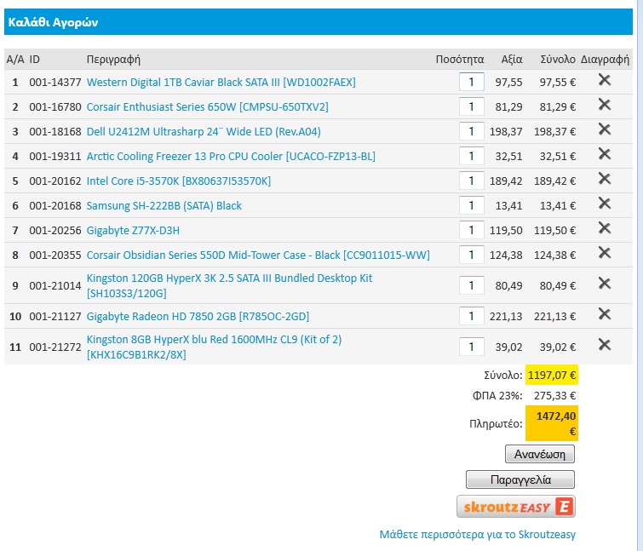Delete the Gigabyte Z77X-D3H item
The height and width of the screenshot is (551, 643).
tap(605, 228)
